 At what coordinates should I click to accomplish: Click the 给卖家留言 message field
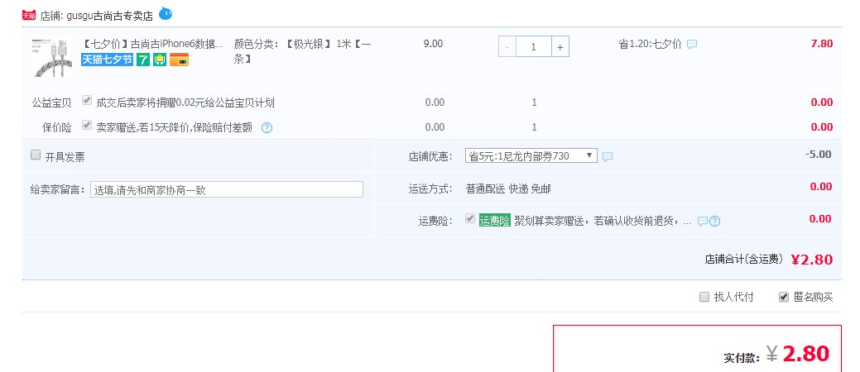[227, 189]
